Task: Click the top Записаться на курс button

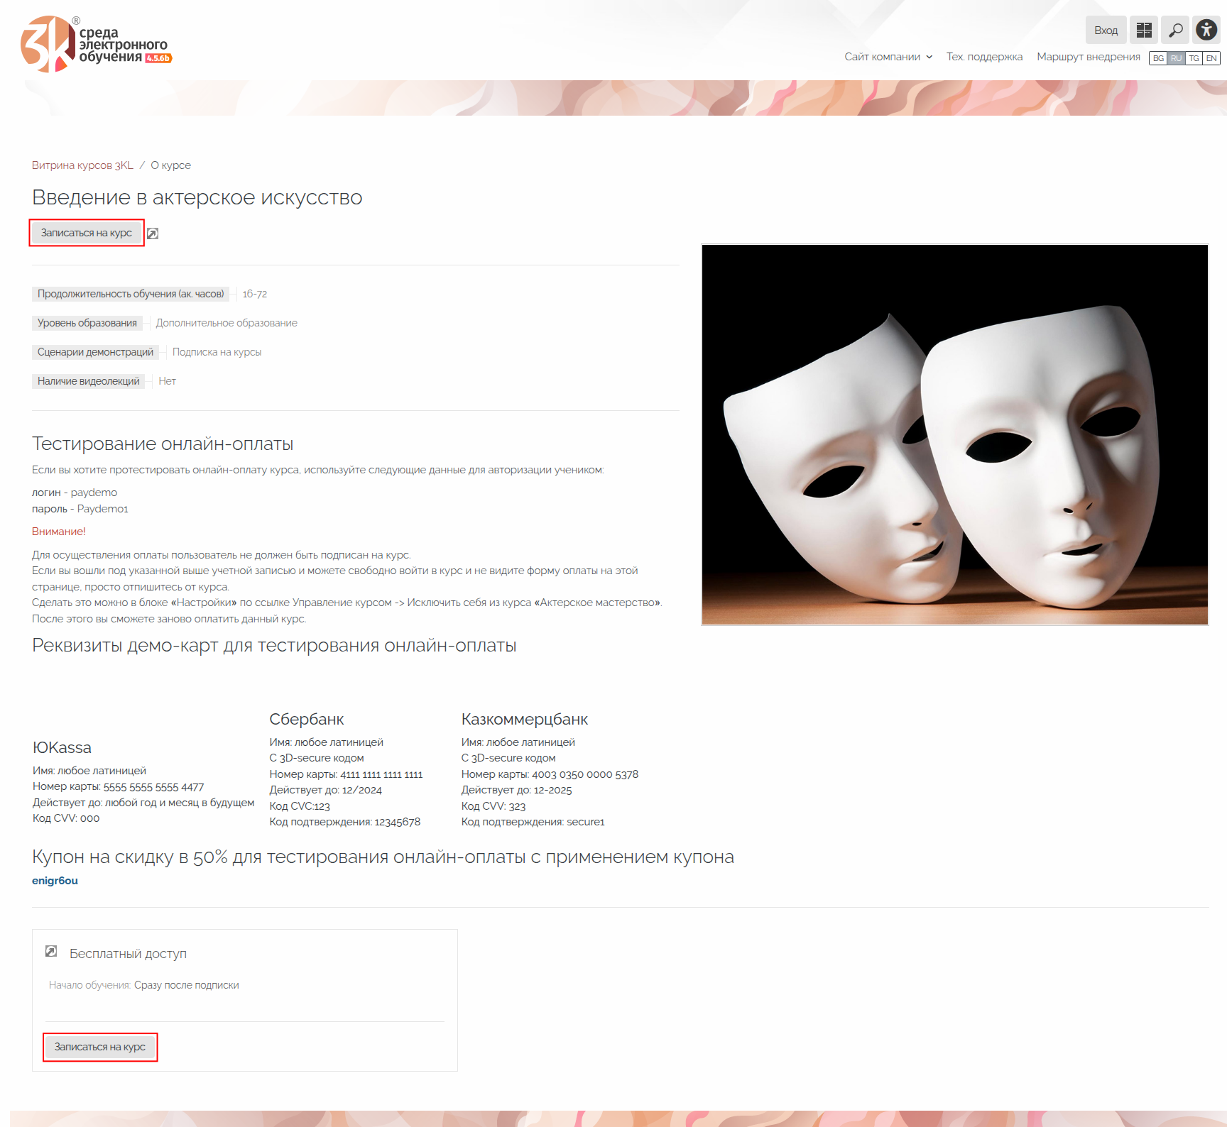Action: pos(87,233)
